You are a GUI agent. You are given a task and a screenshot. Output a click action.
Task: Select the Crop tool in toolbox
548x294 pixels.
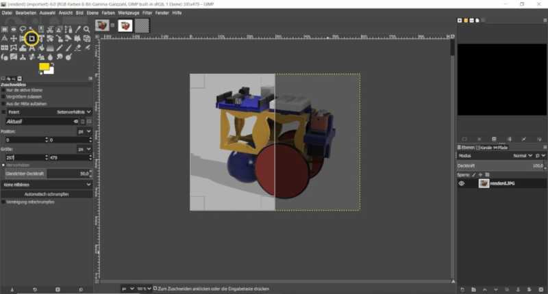[32, 38]
